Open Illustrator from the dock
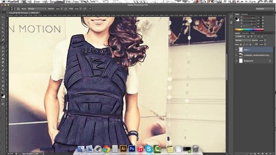 coord(123,149)
